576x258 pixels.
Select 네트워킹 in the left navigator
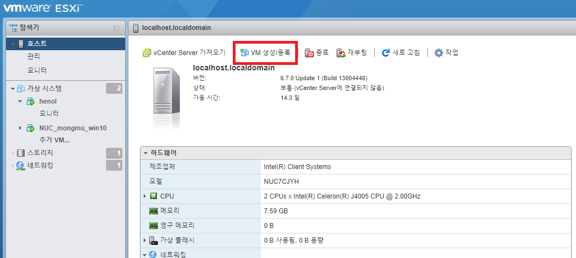tap(40, 166)
